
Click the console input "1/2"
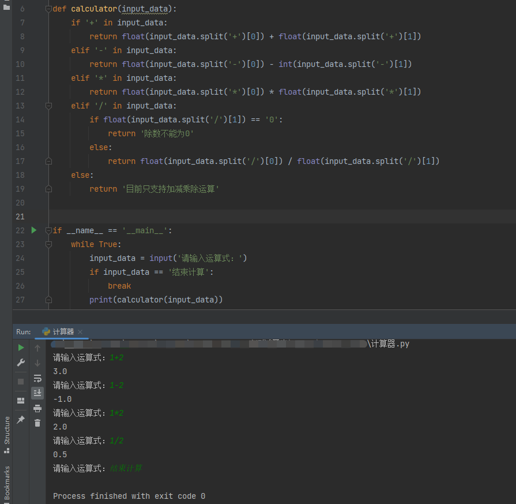117,440
